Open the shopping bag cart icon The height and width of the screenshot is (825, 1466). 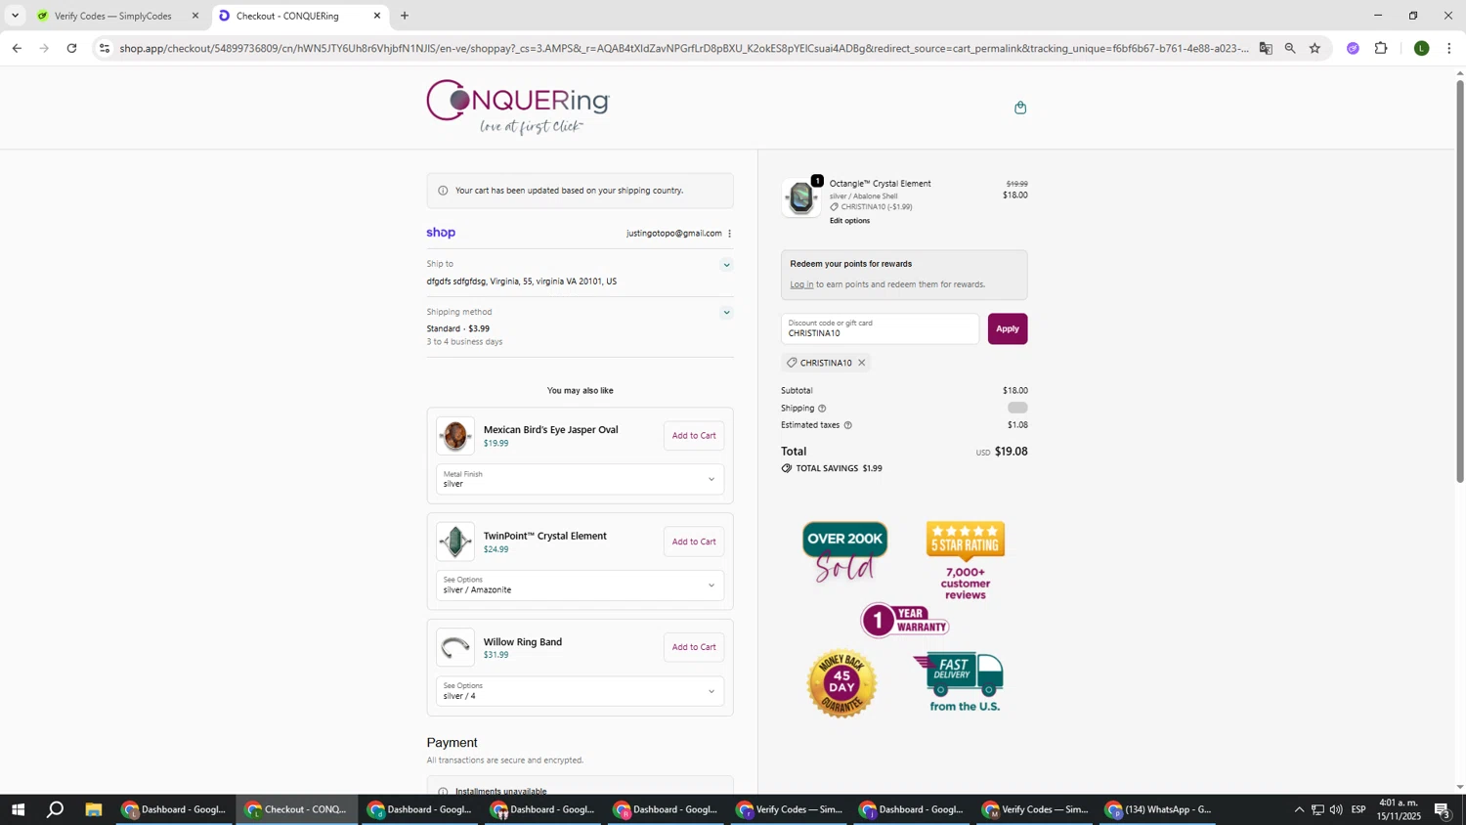(1020, 108)
